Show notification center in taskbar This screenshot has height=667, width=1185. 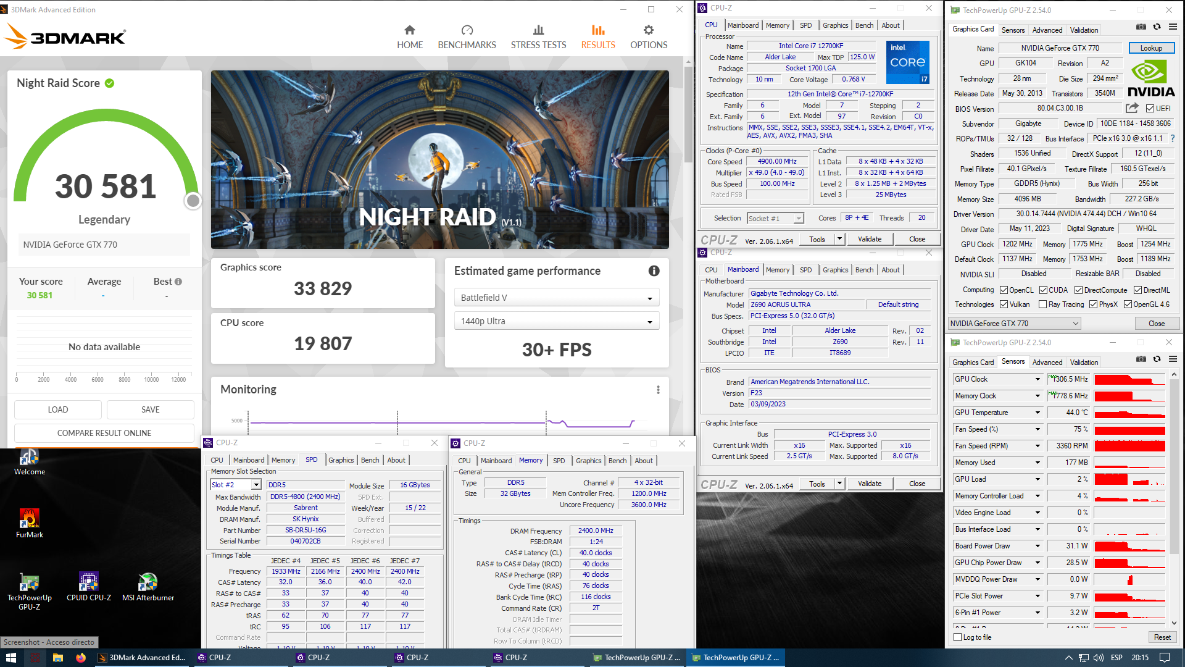(1165, 658)
